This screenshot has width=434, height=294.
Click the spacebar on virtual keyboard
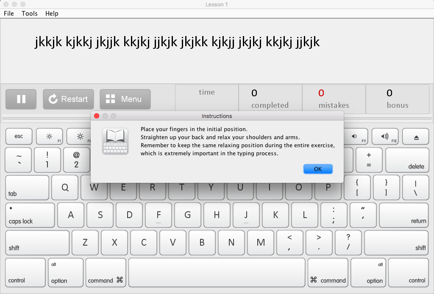[x=217, y=272]
